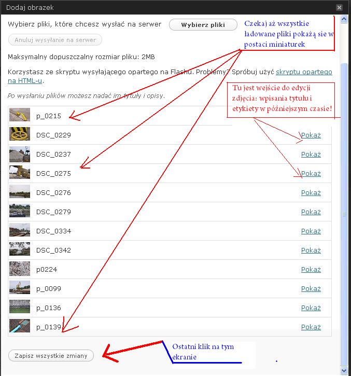
Task: Expand DSC_0229 with its Pokaż link
Action: [311, 135]
